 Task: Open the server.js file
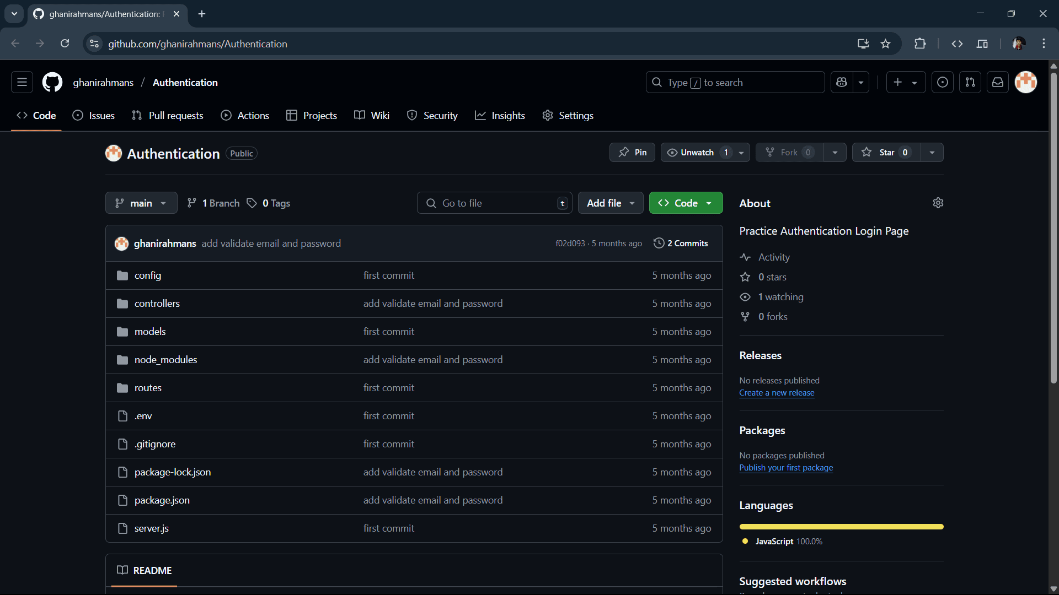[x=151, y=528]
